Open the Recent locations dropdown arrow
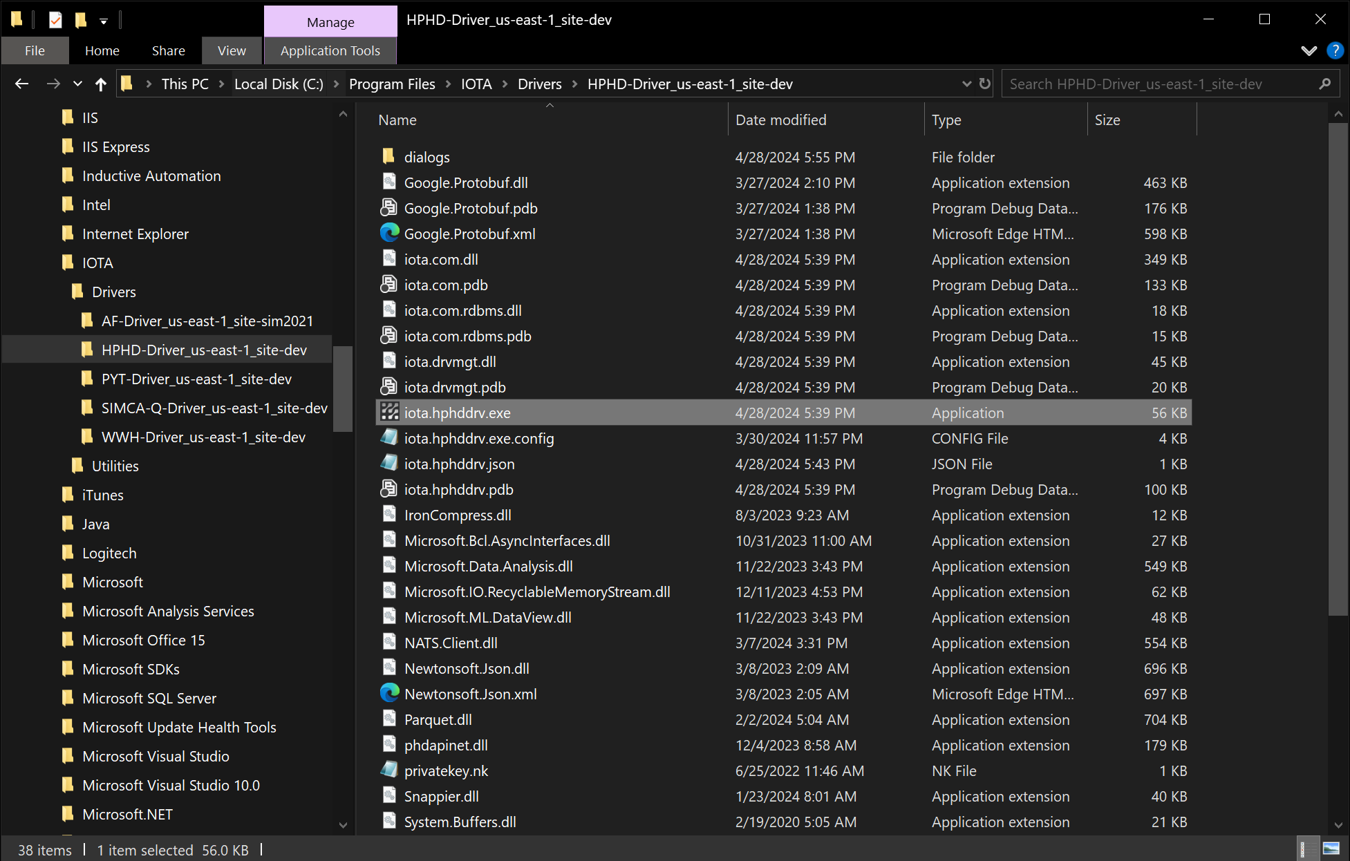Viewport: 1350px width, 861px height. [77, 84]
